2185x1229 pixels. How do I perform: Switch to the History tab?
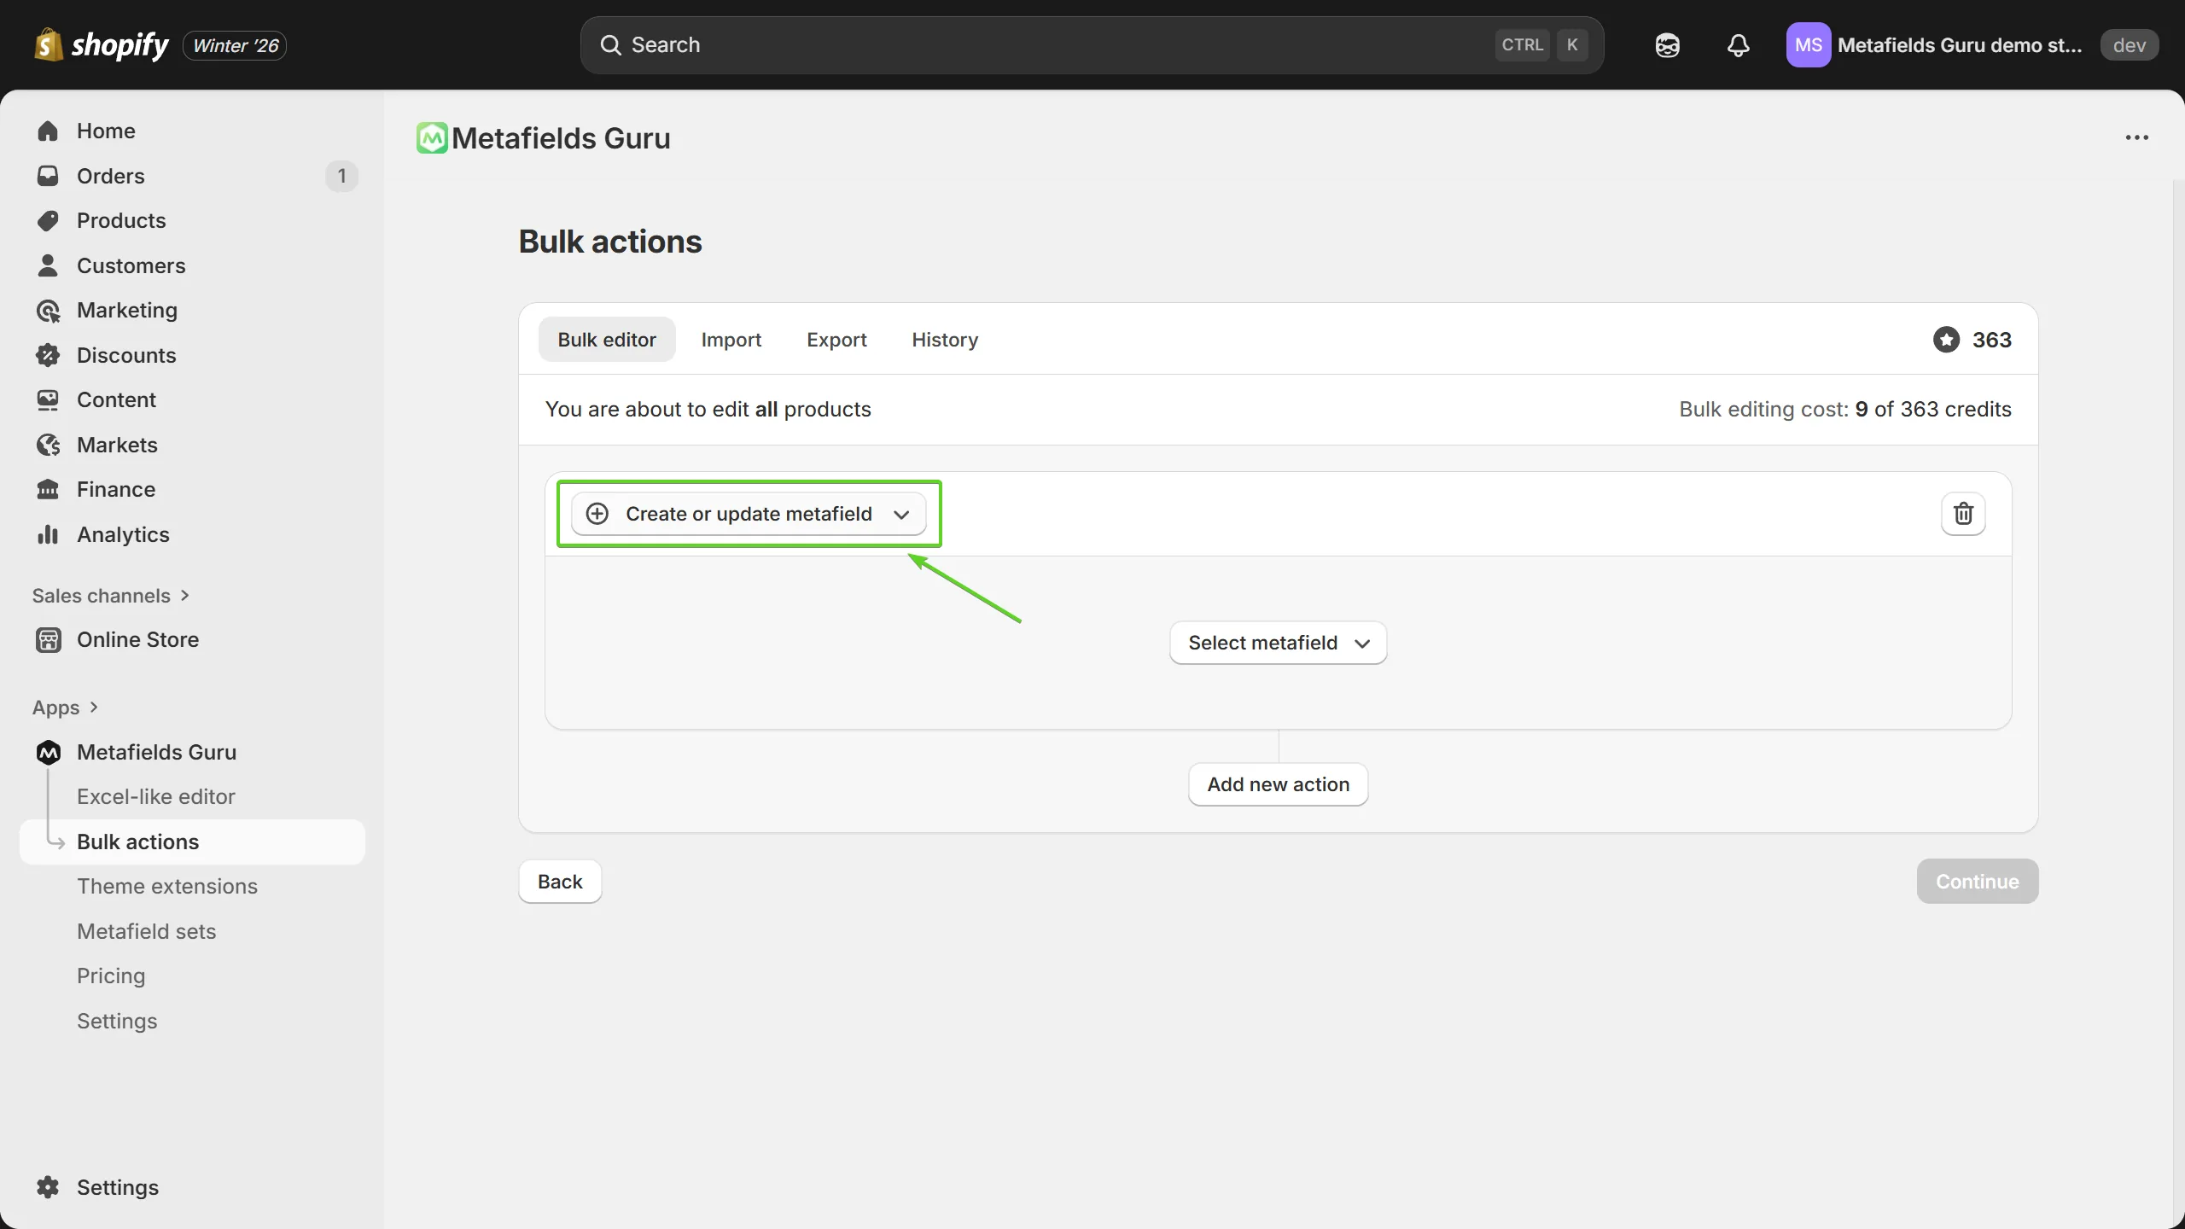(945, 340)
